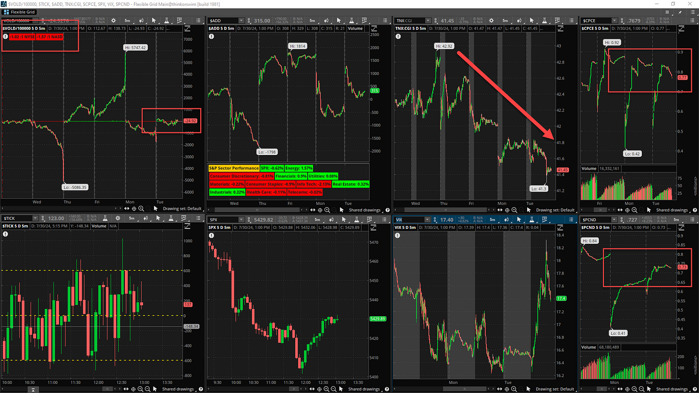The image size is (699, 393).
Task: Open studies flask icon in $ADD chart
Action: (x=351, y=21)
